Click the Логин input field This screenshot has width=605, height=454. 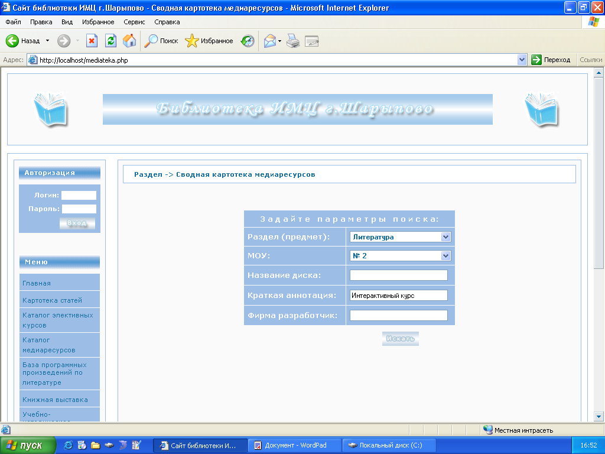pyautogui.click(x=79, y=196)
